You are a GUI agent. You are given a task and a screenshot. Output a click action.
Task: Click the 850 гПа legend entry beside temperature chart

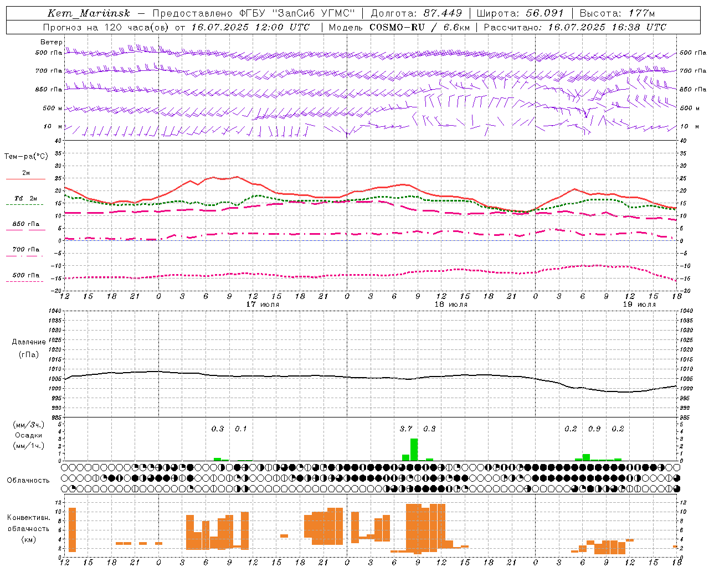coord(25,224)
